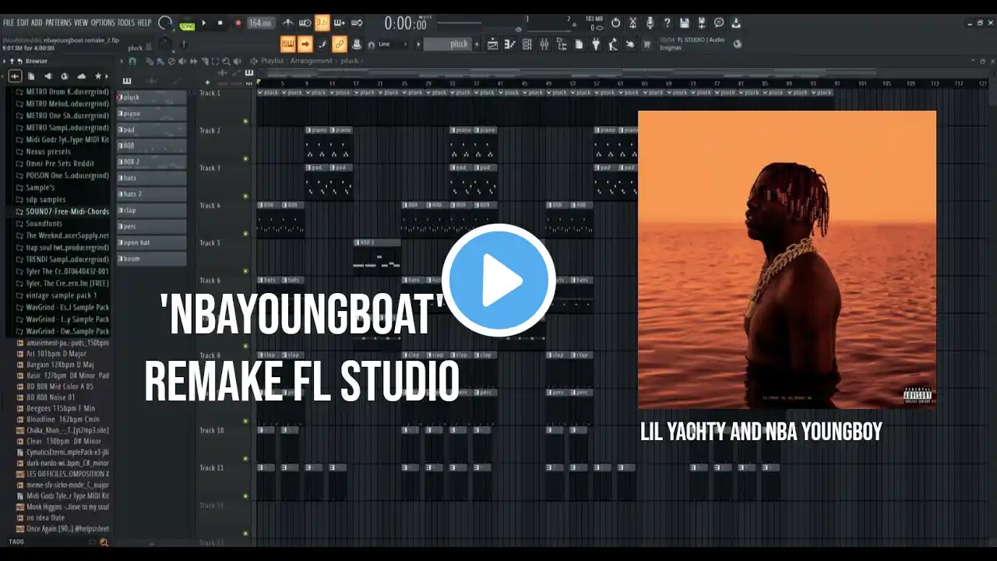Click the shopping cart icon
This screenshot has height=561, width=997.
pyautogui.click(x=646, y=44)
